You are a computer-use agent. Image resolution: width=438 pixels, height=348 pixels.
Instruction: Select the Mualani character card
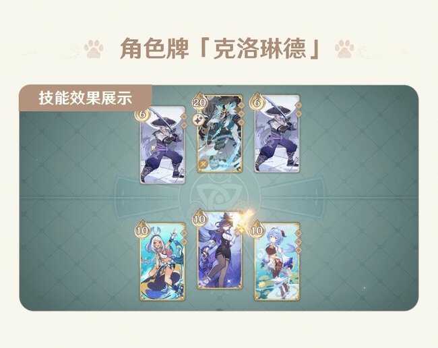point(162,262)
